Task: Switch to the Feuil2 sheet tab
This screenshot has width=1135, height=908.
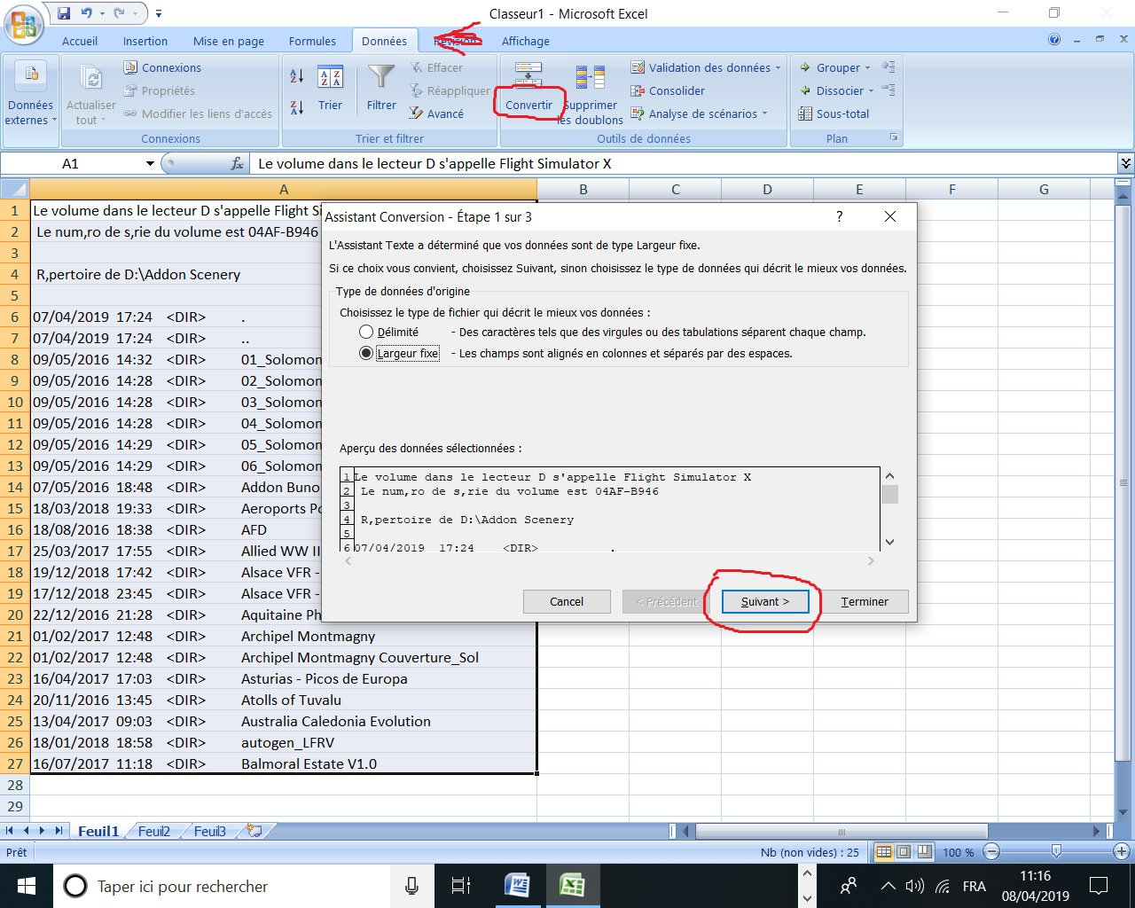Action: click(x=153, y=831)
